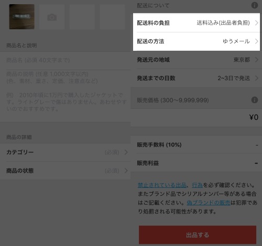The height and width of the screenshot is (246, 262).
Task: Open the 禁止されている出品 link
Action: 162,185
